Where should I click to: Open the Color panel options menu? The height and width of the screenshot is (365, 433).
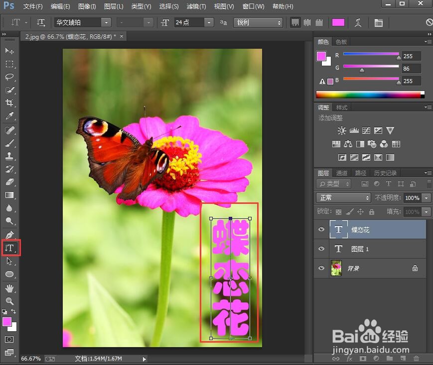(429, 42)
